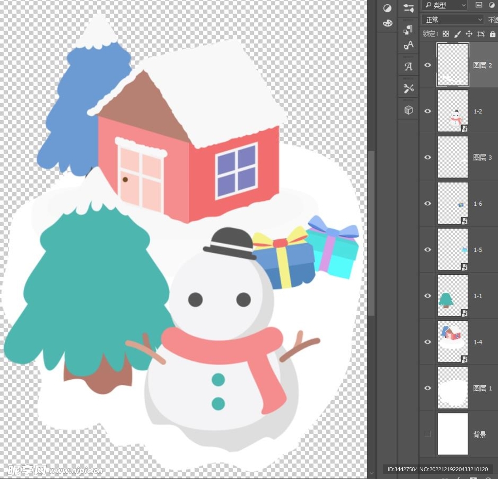Filter layers by pixel layer icon
The height and width of the screenshot is (479, 498).
[479, 5]
